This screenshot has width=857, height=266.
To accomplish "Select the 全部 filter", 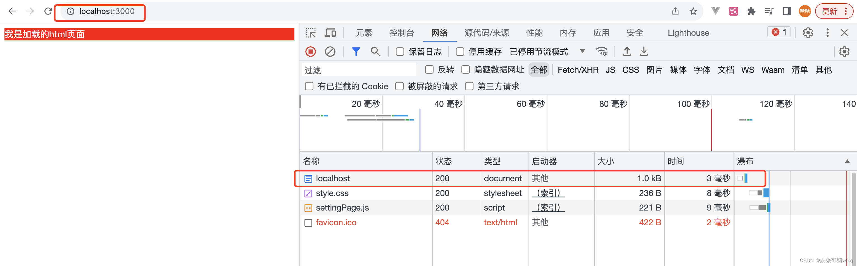I will point(539,70).
